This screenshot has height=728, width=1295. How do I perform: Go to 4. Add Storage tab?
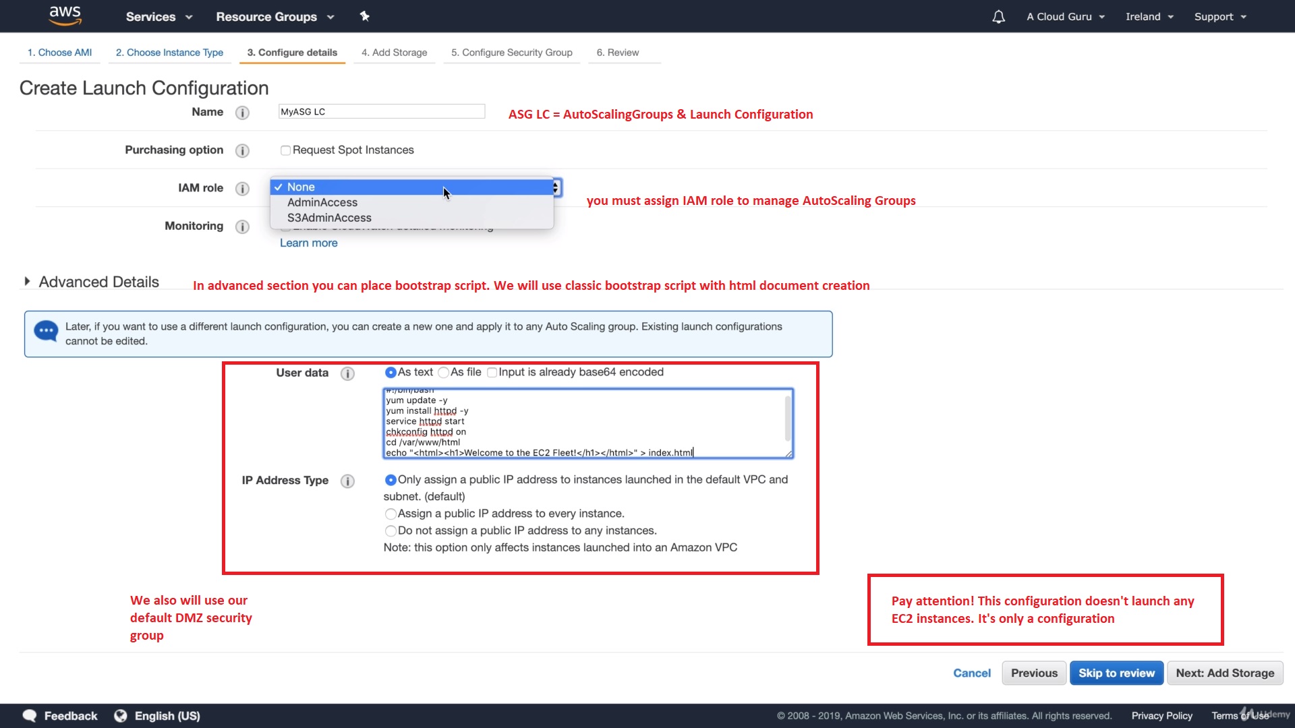pyautogui.click(x=394, y=53)
